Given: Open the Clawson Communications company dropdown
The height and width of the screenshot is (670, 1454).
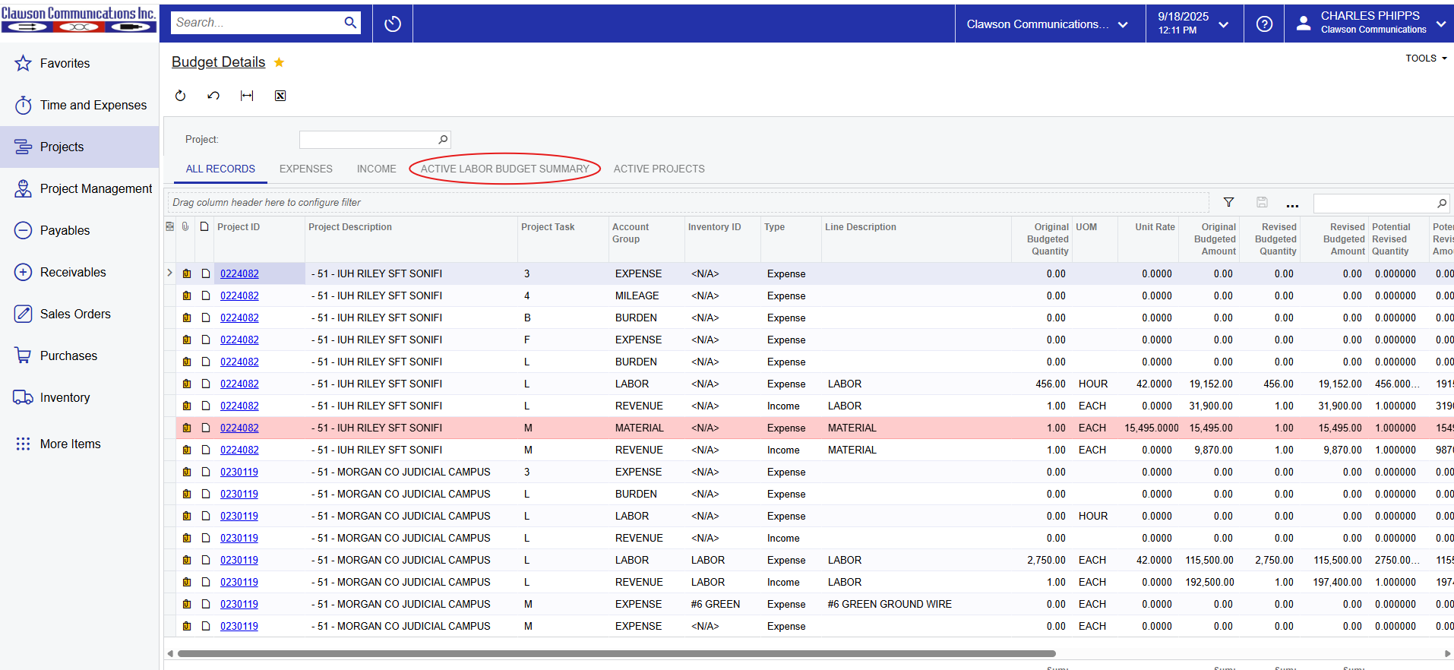Looking at the screenshot, I should coord(1049,24).
